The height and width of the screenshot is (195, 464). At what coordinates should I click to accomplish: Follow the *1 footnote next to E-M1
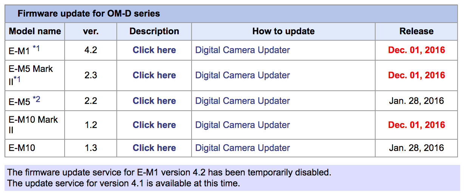[36, 48]
